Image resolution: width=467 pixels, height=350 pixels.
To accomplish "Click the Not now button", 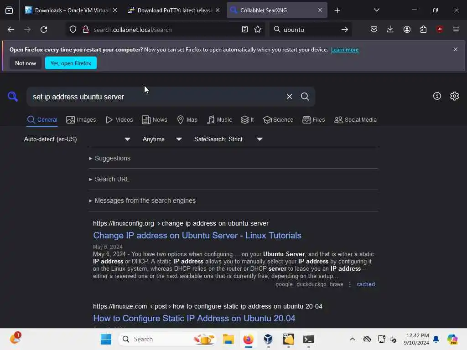I will [x=26, y=63].
